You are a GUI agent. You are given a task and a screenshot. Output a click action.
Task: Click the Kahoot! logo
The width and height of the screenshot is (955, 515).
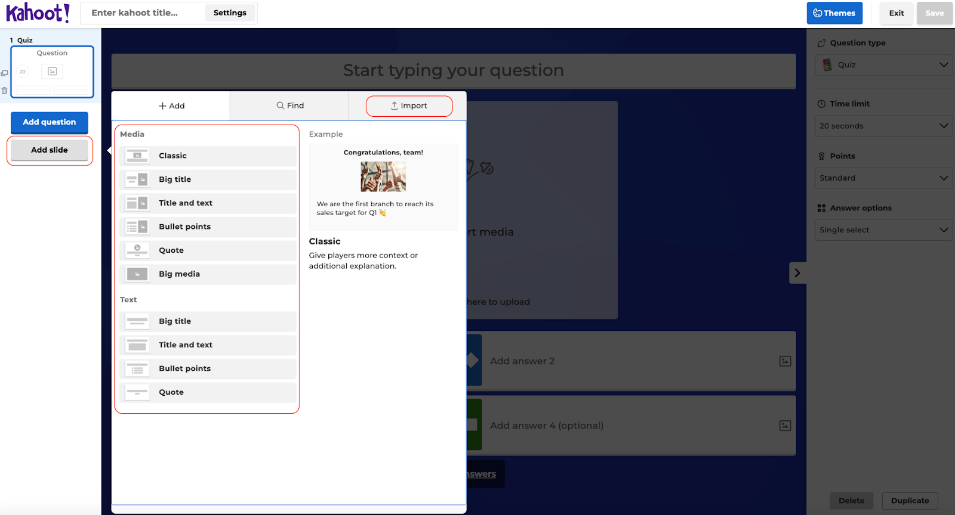38,13
